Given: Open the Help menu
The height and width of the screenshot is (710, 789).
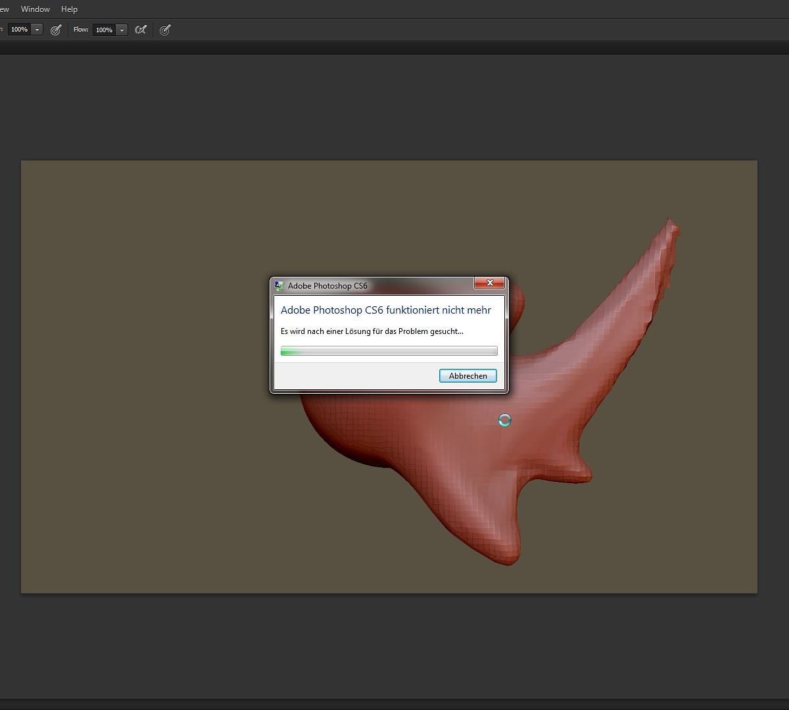Looking at the screenshot, I should click(x=69, y=9).
